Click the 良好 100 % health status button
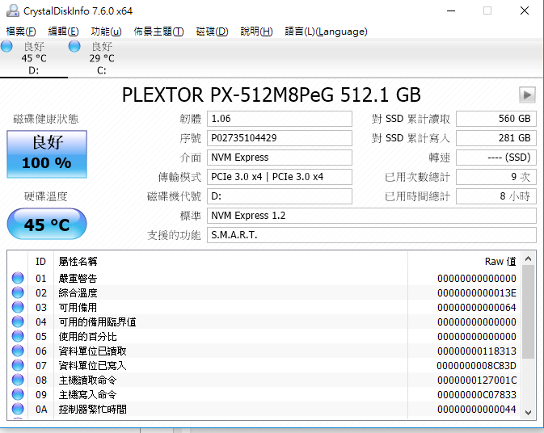This screenshot has width=544, height=433. click(x=47, y=154)
